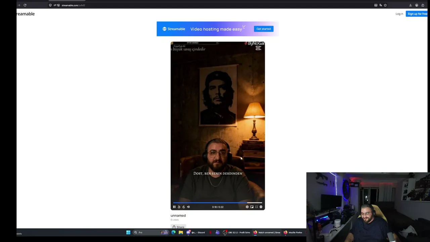Viewport: 430px width, 242px height.
Task: Switch to the OBS taskbar window
Action: click(x=237, y=232)
